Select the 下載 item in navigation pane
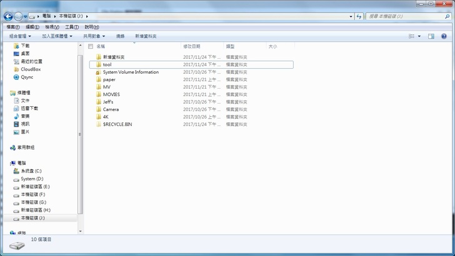The image size is (455, 256). coord(25,46)
